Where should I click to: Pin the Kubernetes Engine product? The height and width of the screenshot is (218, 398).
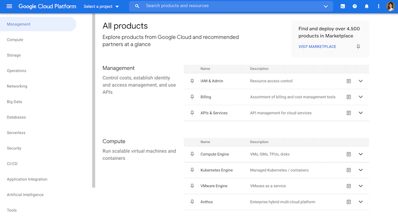192,170
